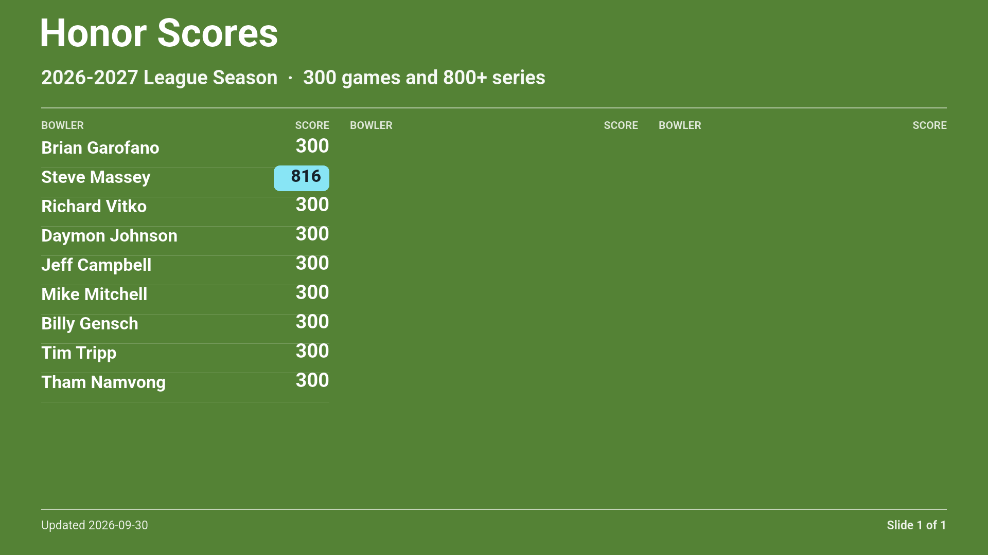988x555 pixels.
Task: Select bowler name Tim Tripp
Action: 79,353
